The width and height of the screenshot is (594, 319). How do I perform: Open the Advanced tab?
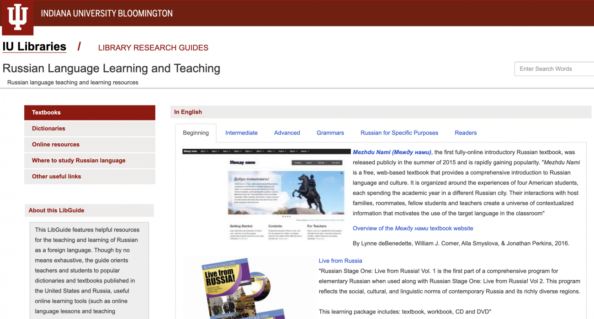click(x=286, y=133)
